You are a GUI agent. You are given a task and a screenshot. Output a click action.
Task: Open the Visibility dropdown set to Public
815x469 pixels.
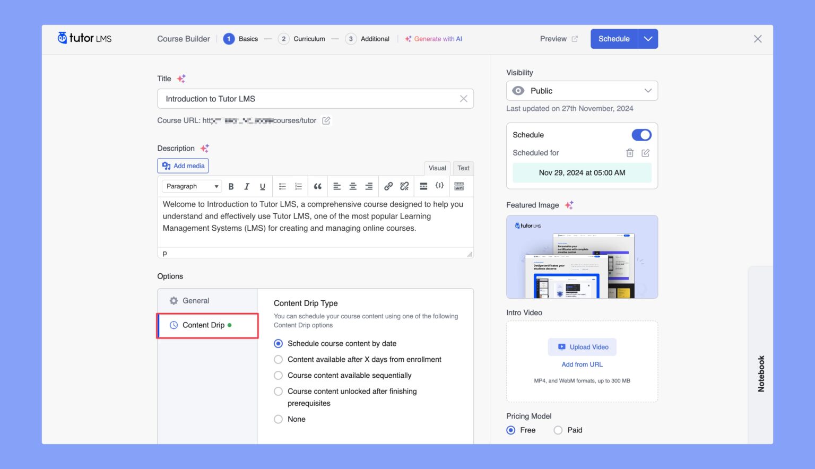582,91
